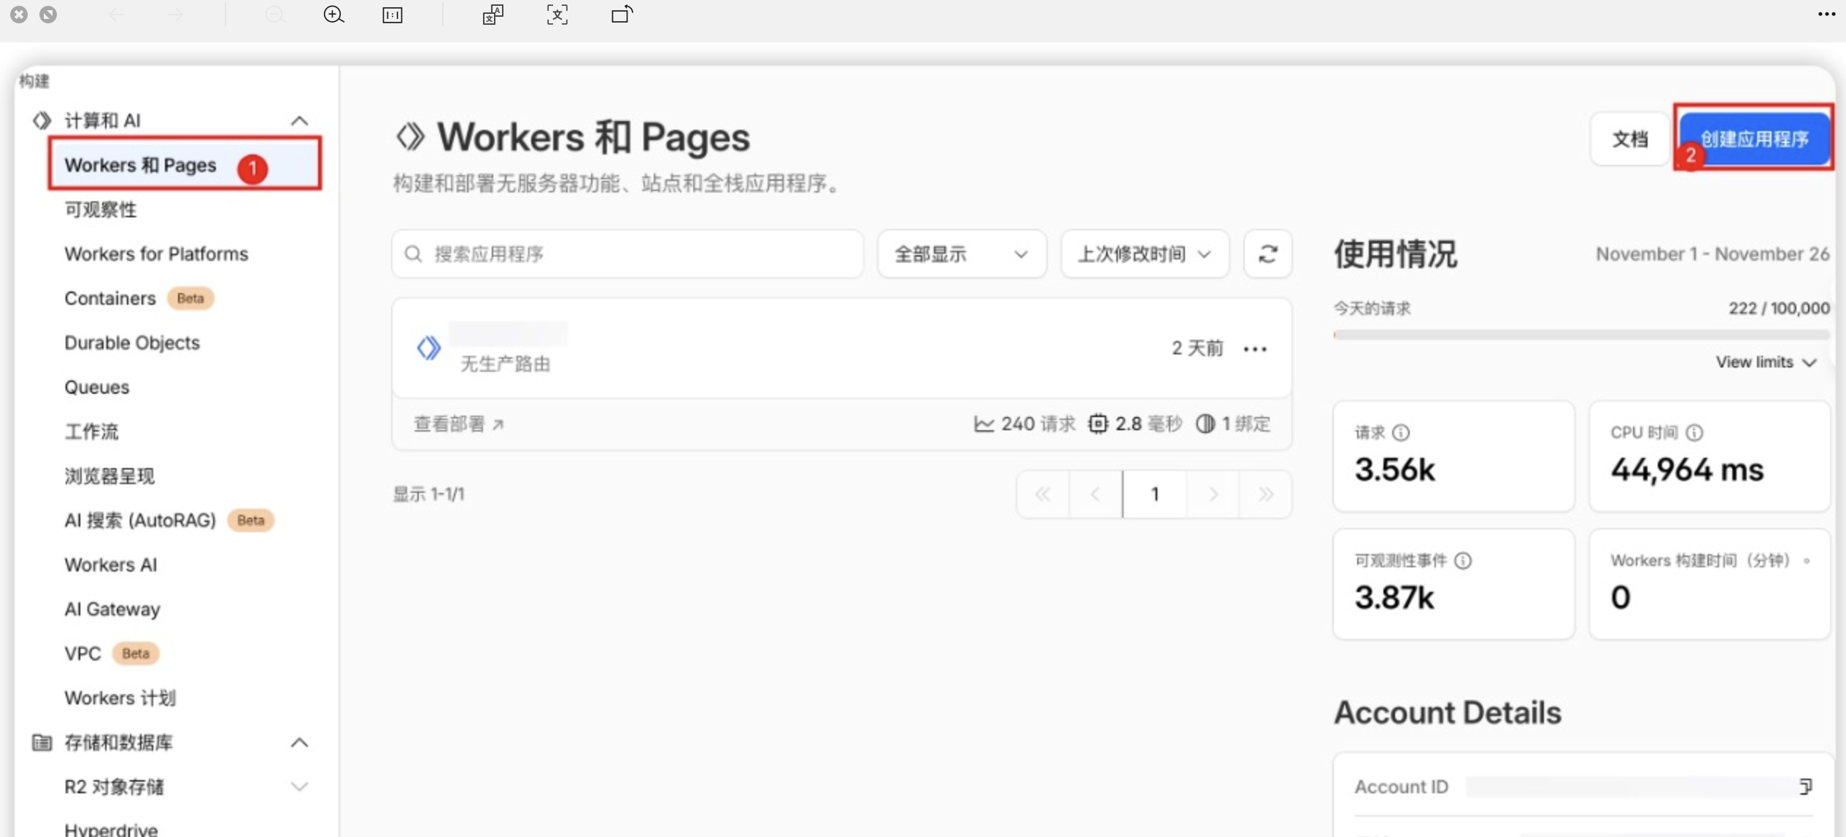Open Workers AI in the sidebar
This screenshot has width=1846, height=837.
point(111,565)
